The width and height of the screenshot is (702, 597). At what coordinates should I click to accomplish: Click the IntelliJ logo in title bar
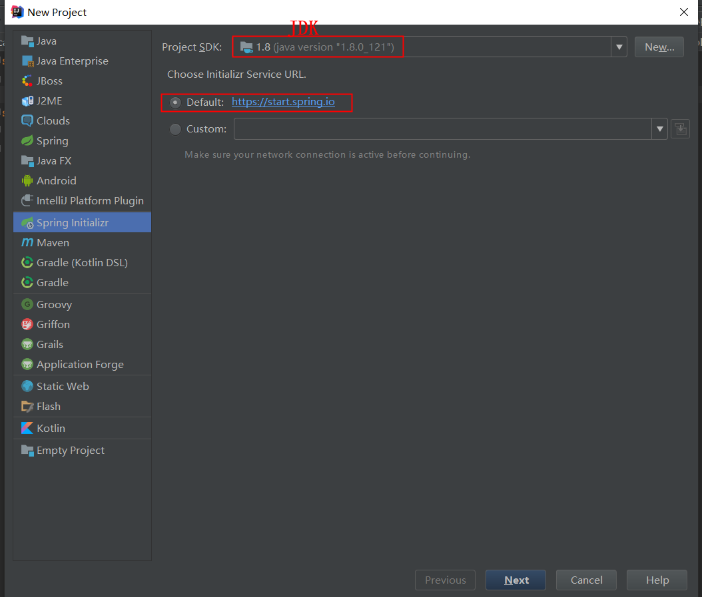click(17, 12)
